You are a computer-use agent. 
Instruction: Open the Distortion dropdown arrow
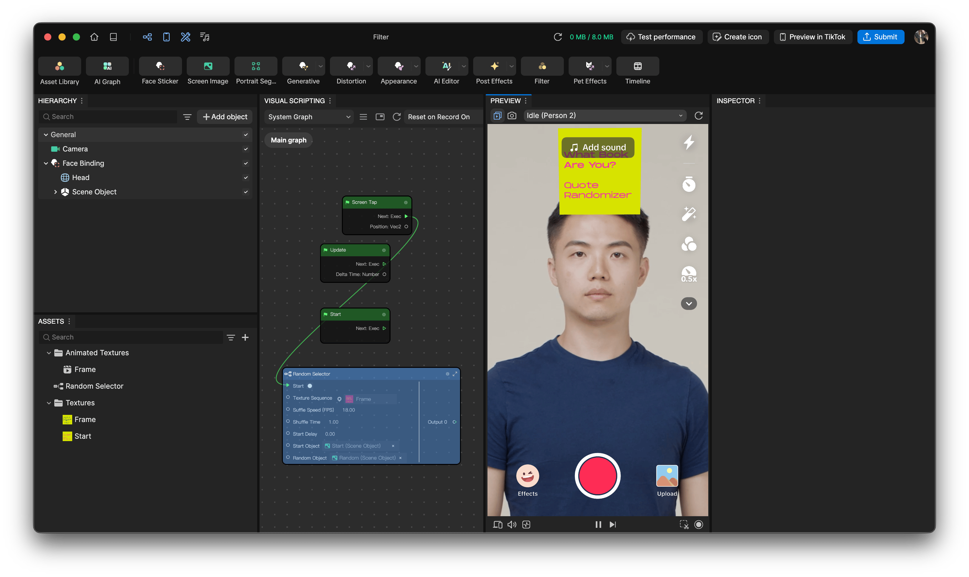[368, 66]
